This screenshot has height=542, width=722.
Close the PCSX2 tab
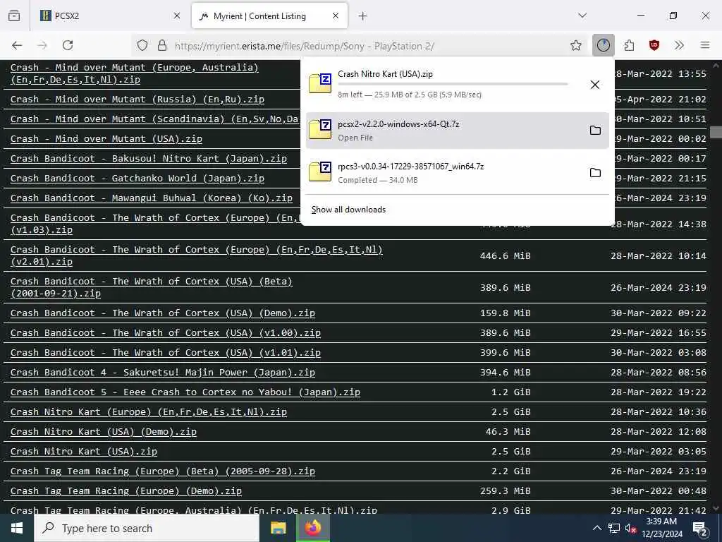pyautogui.click(x=177, y=16)
